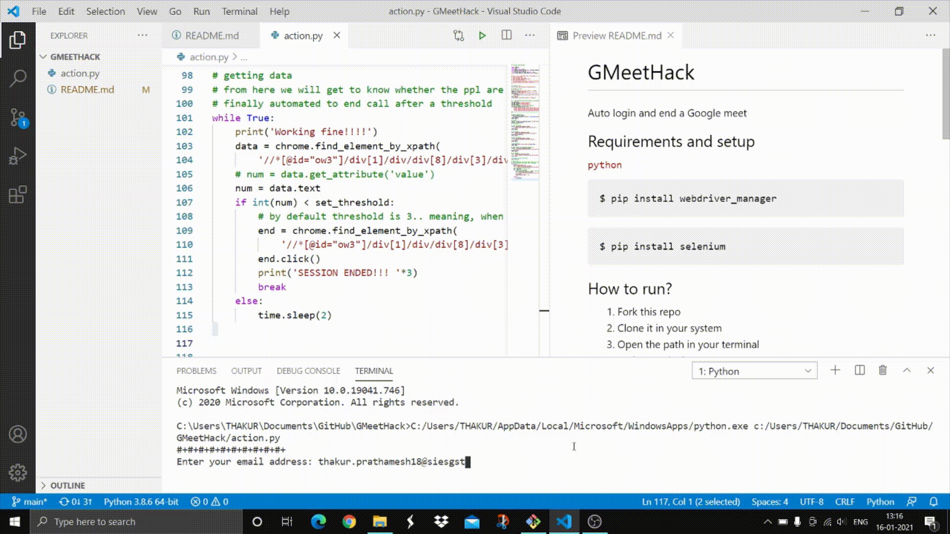Click the Split Editor Right icon
Image resolution: width=950 pixels, height=534 pixels.
pyautogui.click(x=506, y=36)
